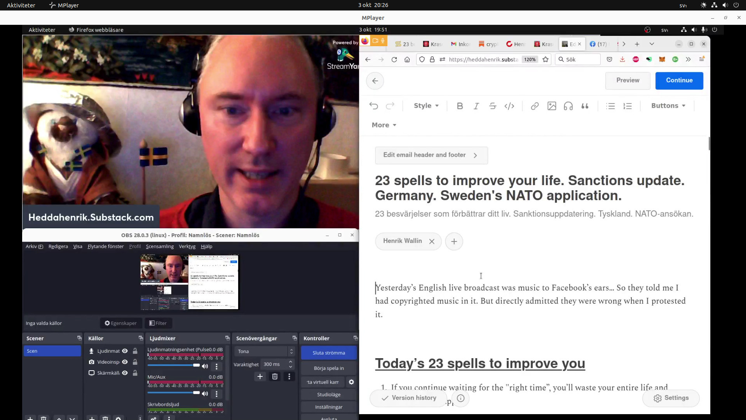Open the post Settings button
This screenshot has height=420, width=746.
pos(671,398)
